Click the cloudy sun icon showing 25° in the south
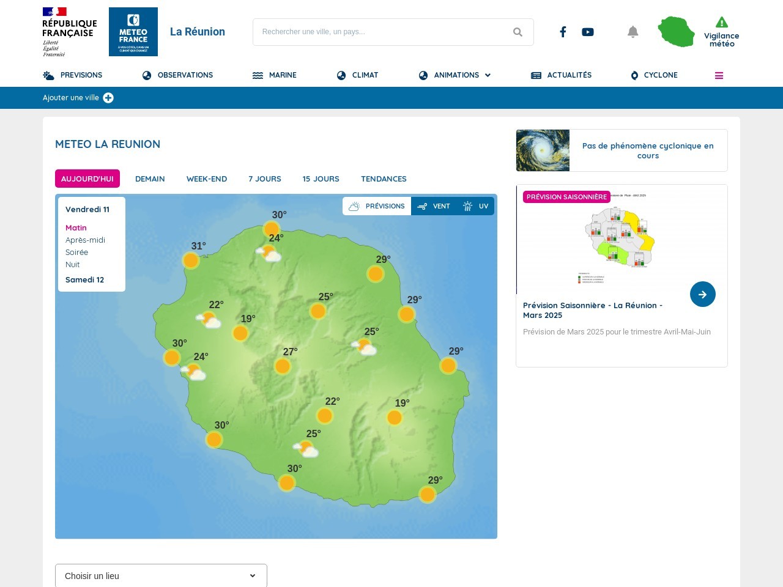The height and width of the screenshot is (587, 783). (x=306, y=449)
